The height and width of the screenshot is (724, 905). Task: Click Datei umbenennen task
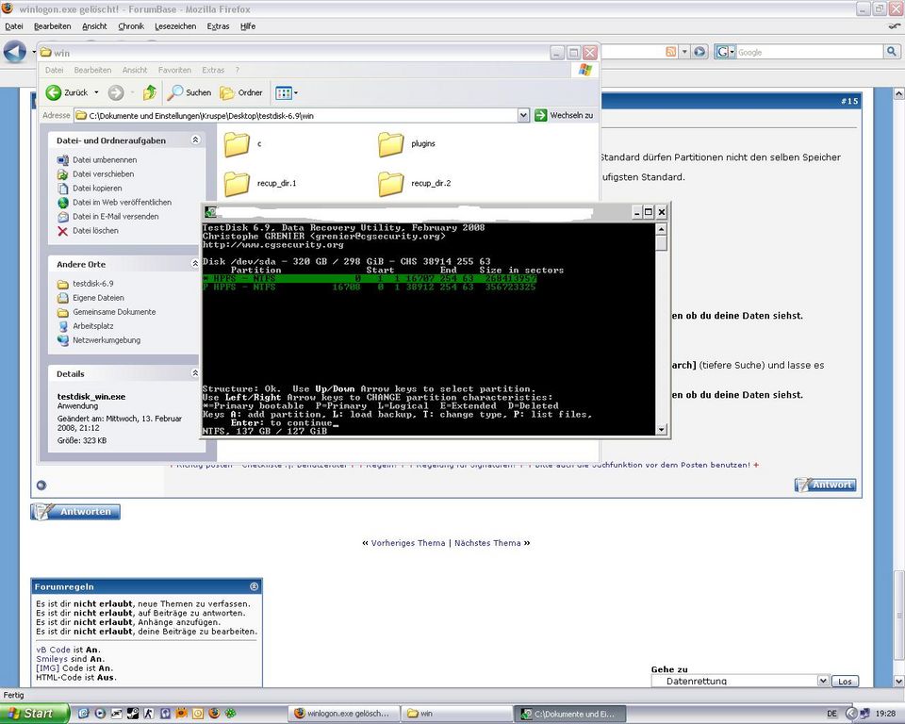pyautogui.click(x=97, y=160)
